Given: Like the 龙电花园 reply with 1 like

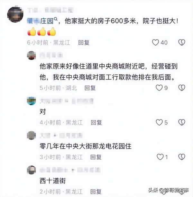Looking at the screenshot, I should pyautogui.click(x=160, y=157).
